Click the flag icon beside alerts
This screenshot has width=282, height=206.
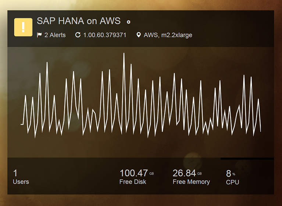(39, 35)
